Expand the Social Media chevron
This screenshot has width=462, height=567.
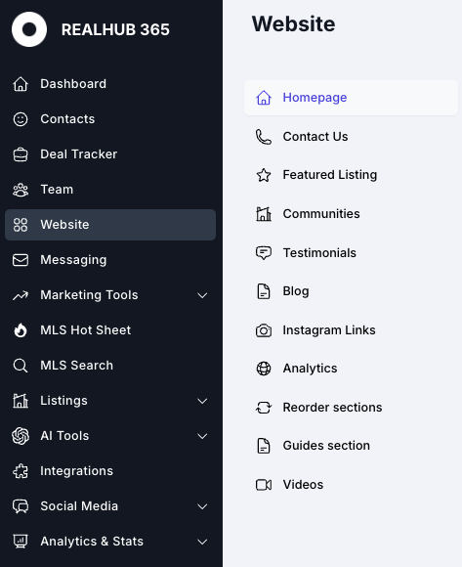pos(202,506)
